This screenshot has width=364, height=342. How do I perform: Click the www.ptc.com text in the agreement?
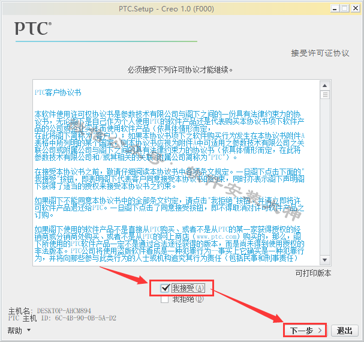pos(216,236)
